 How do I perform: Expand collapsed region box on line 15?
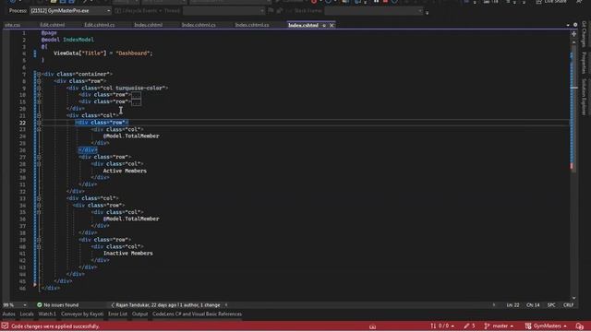[x=137, y=101]
